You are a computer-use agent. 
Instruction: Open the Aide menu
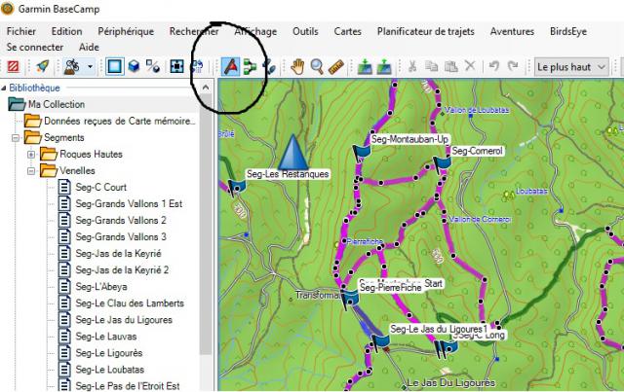89,47
